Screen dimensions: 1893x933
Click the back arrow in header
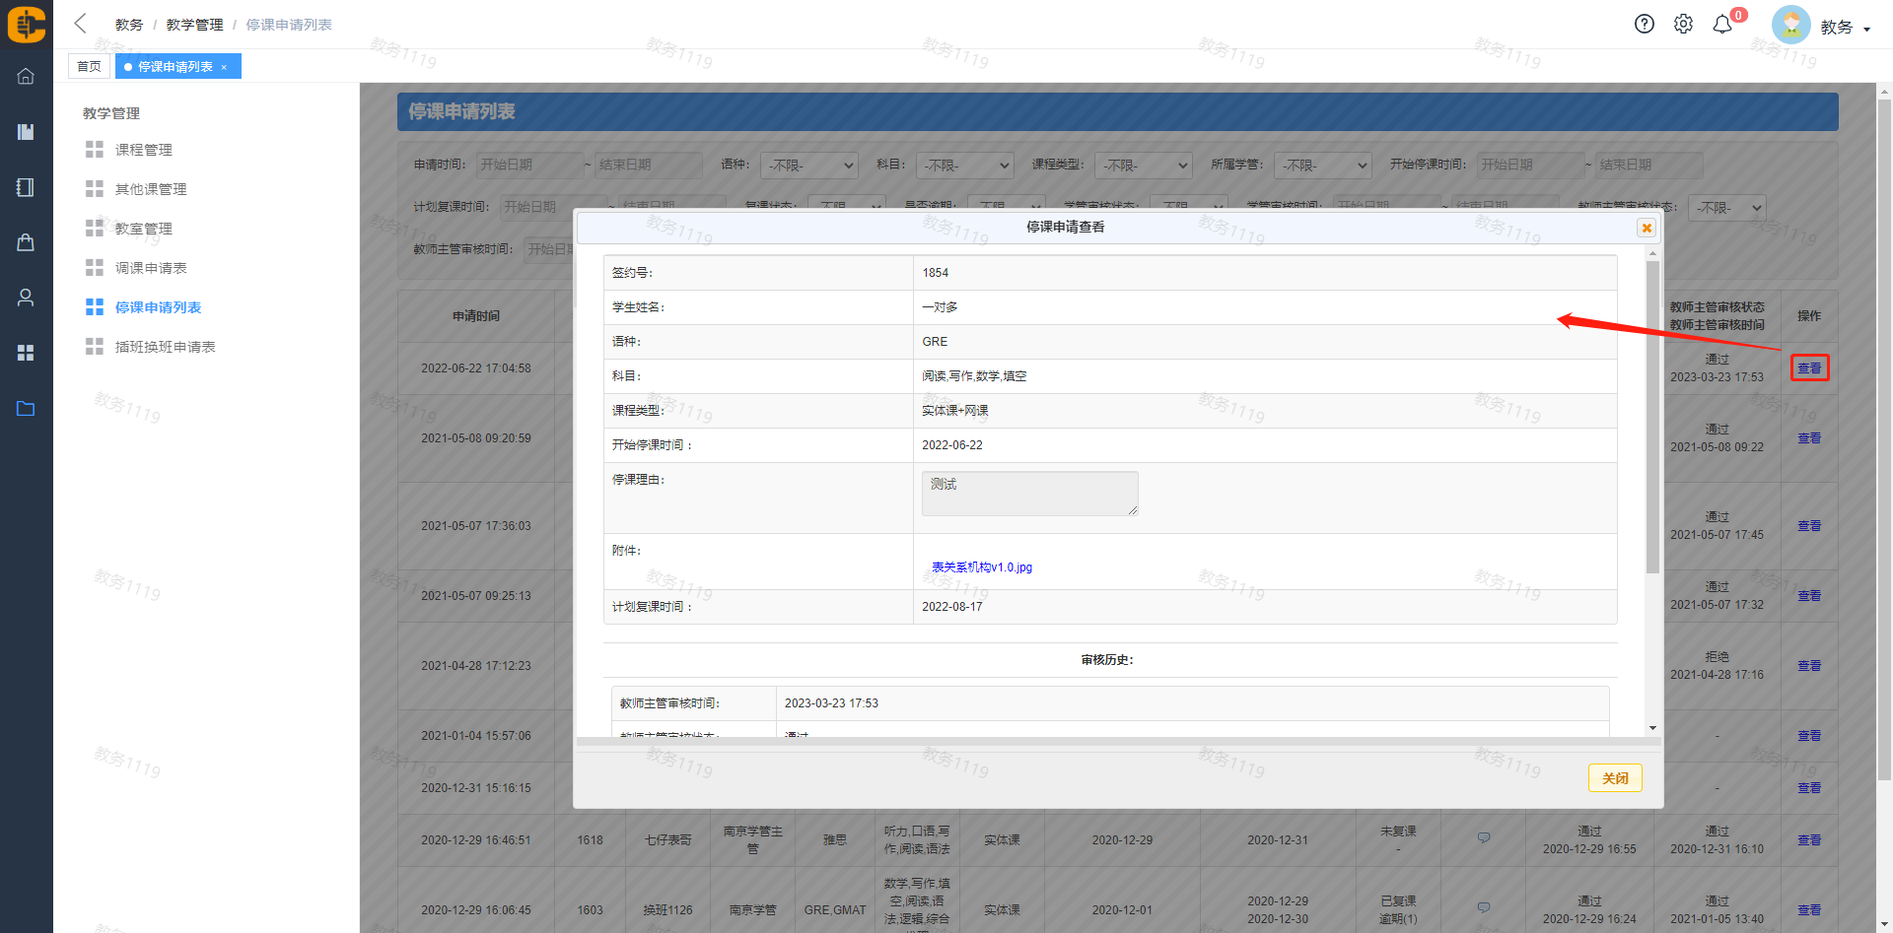81,24
